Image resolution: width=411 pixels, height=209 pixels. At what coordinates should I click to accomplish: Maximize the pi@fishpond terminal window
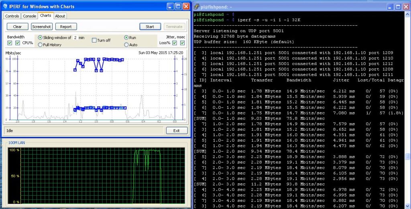398,7
